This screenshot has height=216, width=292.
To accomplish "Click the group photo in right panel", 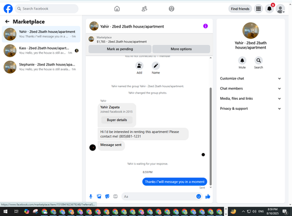I will (x=251, y=30).
